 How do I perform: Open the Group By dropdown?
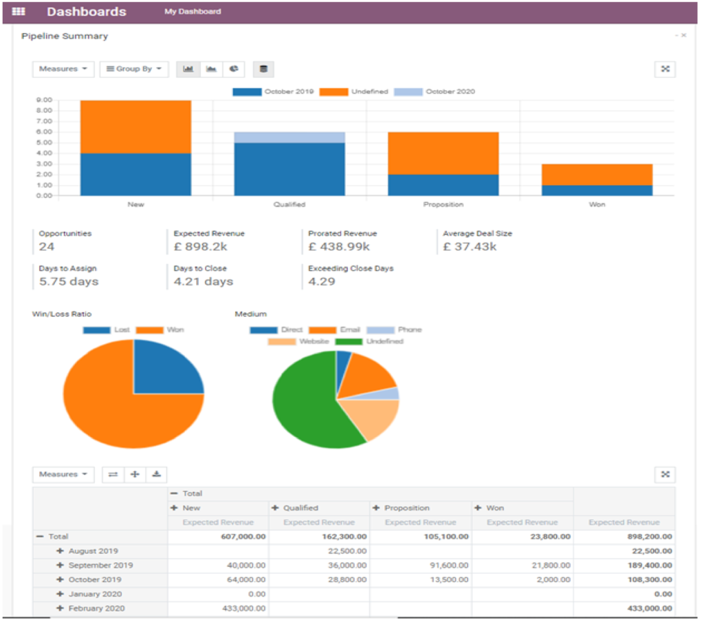[133, 69]
